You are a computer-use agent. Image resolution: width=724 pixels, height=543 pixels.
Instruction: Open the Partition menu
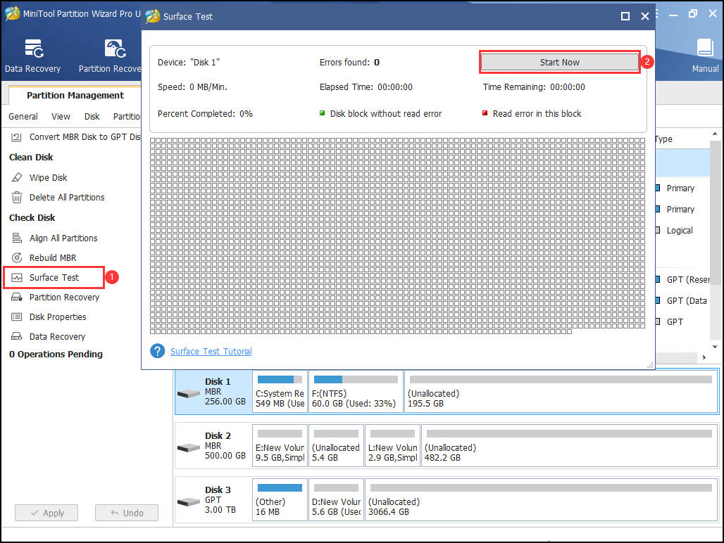[x=127, y=117]
